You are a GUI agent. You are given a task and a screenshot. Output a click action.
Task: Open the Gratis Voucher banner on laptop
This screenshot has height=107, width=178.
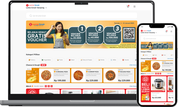tap(81, 34)
